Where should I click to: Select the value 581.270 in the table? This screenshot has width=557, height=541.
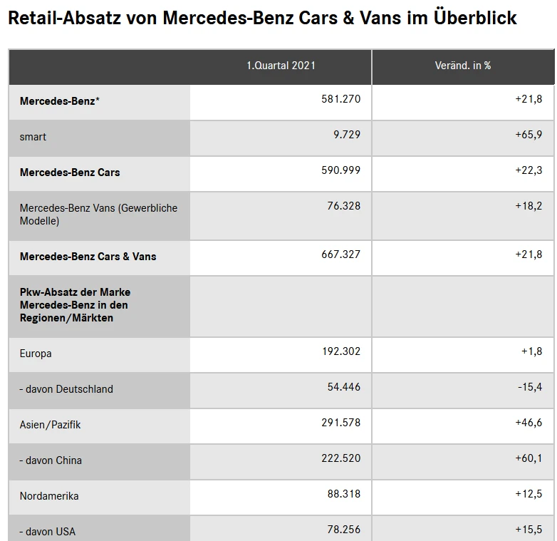coord(341,99)
